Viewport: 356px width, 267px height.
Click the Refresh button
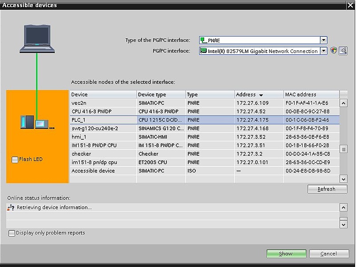[327, 189]
